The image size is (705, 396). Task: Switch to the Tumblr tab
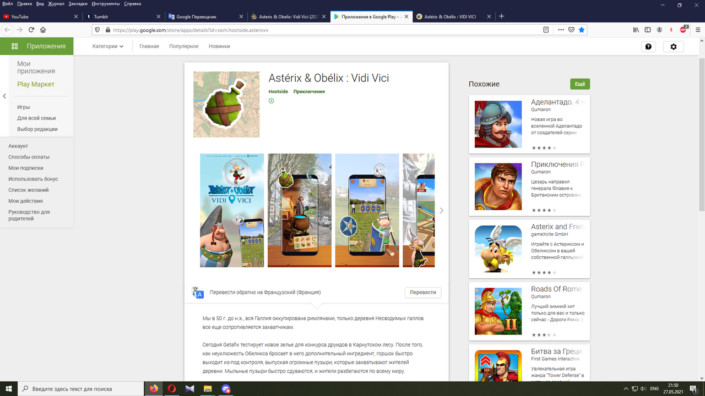[123, 16]
